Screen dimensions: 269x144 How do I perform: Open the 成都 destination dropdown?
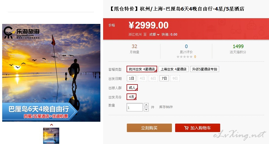pos(154,35)
